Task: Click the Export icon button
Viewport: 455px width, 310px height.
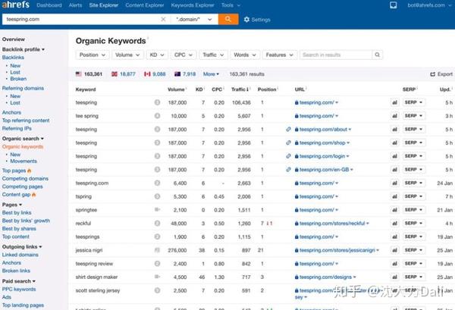Action: [441, 74]
